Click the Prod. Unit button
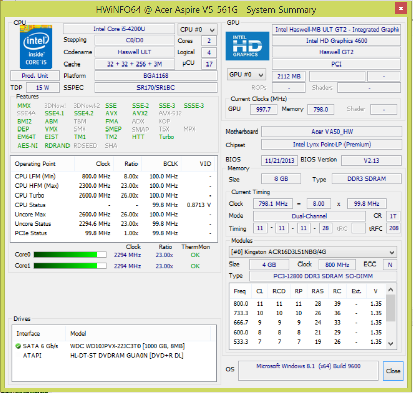The image size is (413, 393). (35, 76)
